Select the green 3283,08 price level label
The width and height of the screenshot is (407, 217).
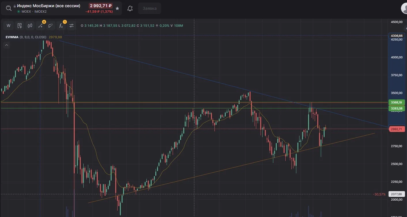[x=397, y=108]
